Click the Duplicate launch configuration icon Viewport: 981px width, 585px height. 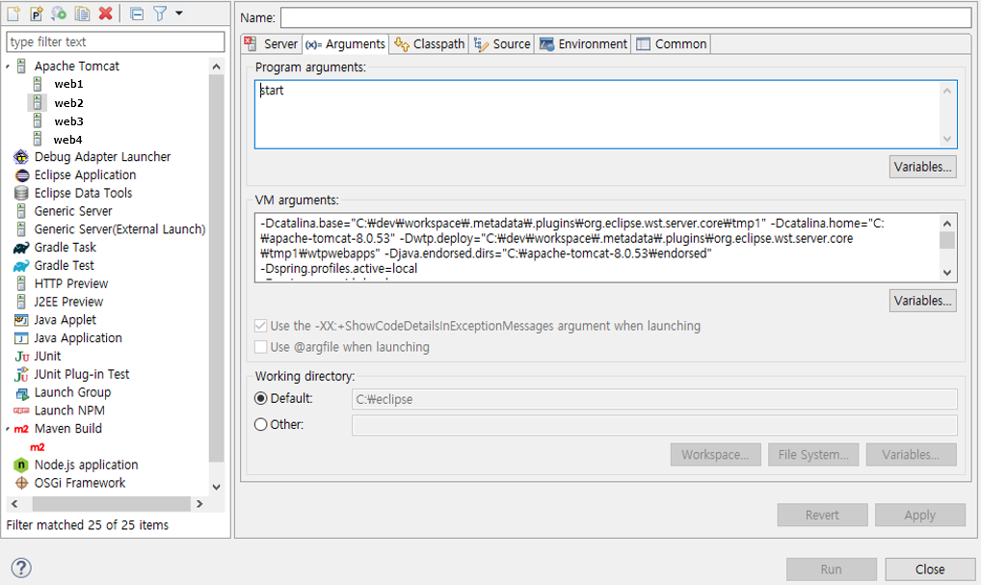tap(82, 13)
